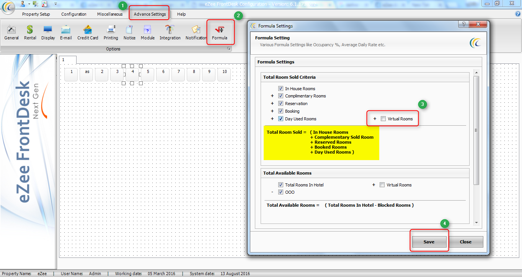Select room button 5 on layout
Viewport: 522px width, 277px height.
(x=148, y=75)
